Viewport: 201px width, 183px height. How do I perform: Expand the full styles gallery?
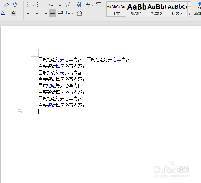pos(189,14)
